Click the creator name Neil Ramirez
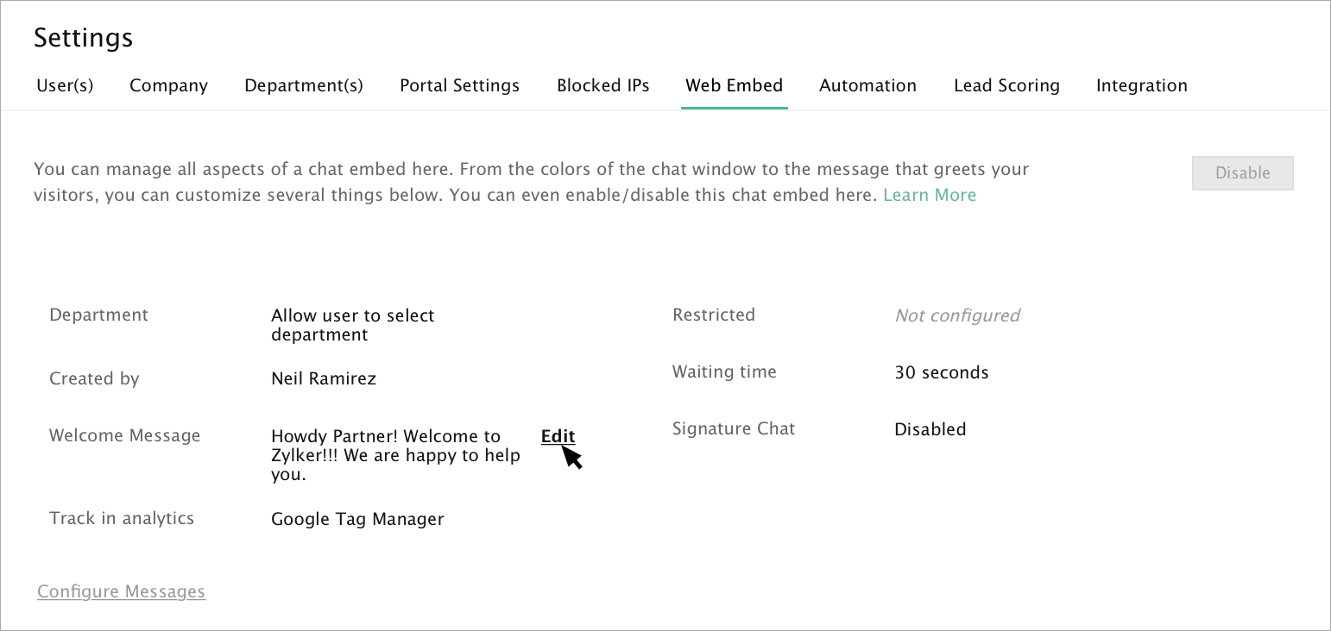This screenshot has height=631, width=1331. point(324,378)
